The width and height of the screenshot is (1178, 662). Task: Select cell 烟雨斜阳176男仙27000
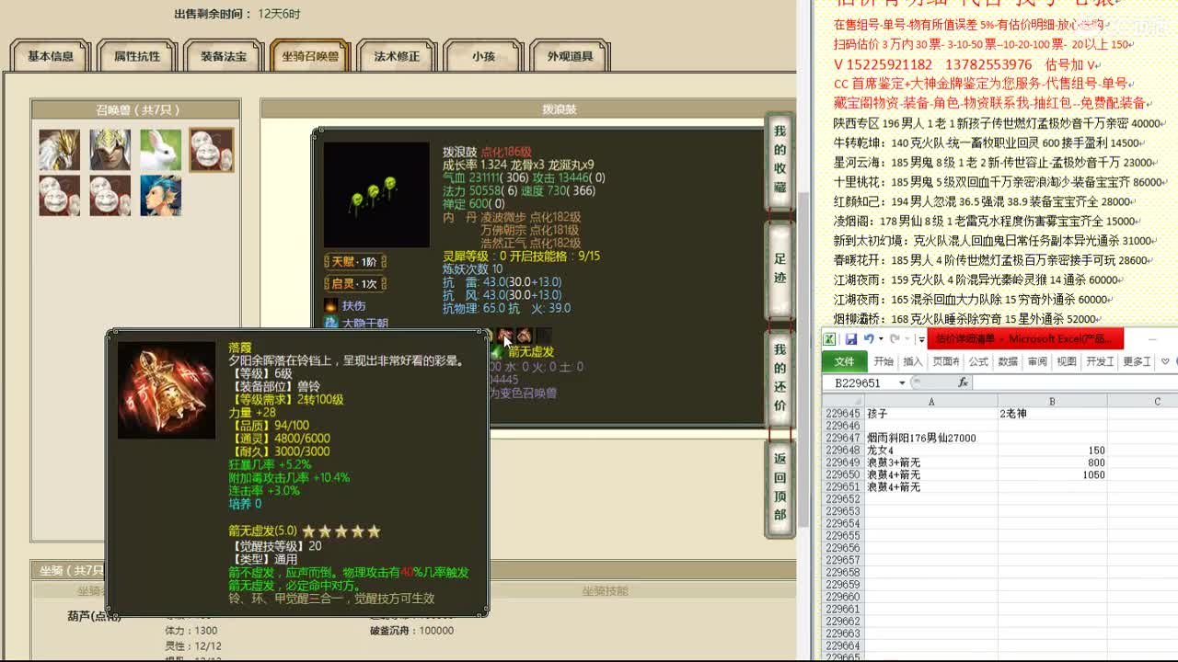(930, 439)
